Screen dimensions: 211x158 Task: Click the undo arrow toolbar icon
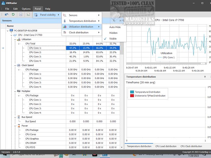(x=6, y=15)
